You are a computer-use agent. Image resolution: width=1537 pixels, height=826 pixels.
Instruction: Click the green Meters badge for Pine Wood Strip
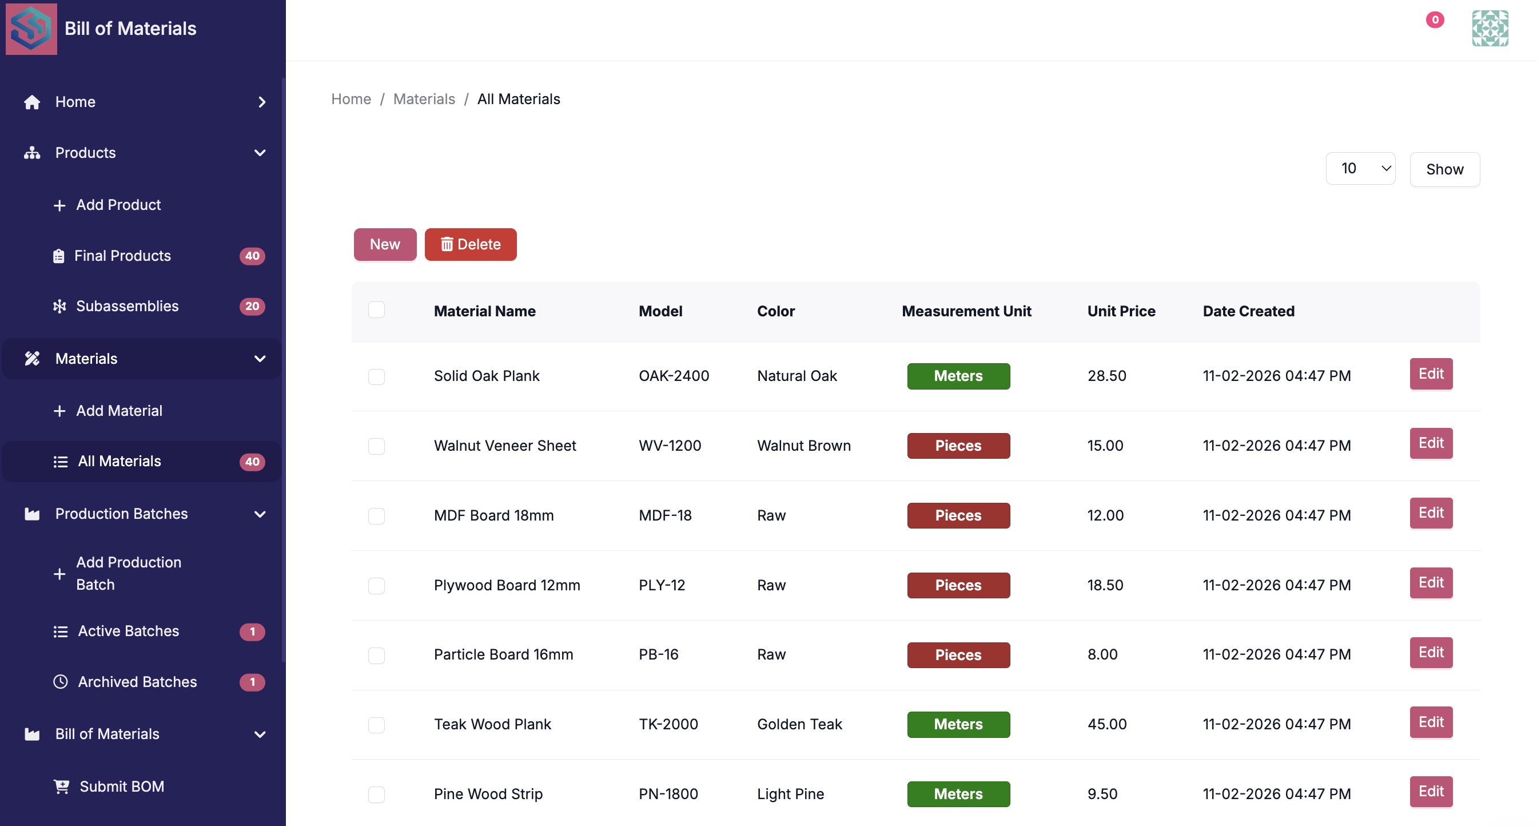(x=958, y=794)
